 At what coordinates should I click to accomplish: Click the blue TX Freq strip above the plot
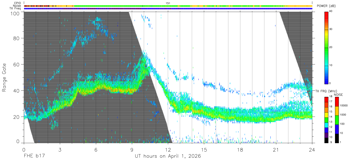(x=168, y=9)
